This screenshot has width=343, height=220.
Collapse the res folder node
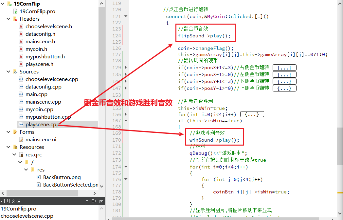point(26,170)
